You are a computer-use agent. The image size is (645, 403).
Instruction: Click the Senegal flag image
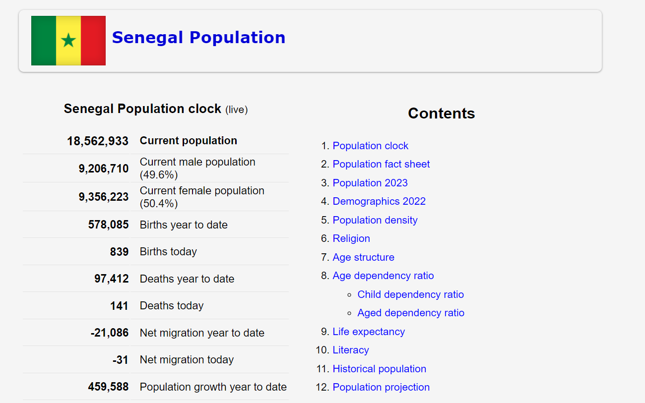pos(68,41)
